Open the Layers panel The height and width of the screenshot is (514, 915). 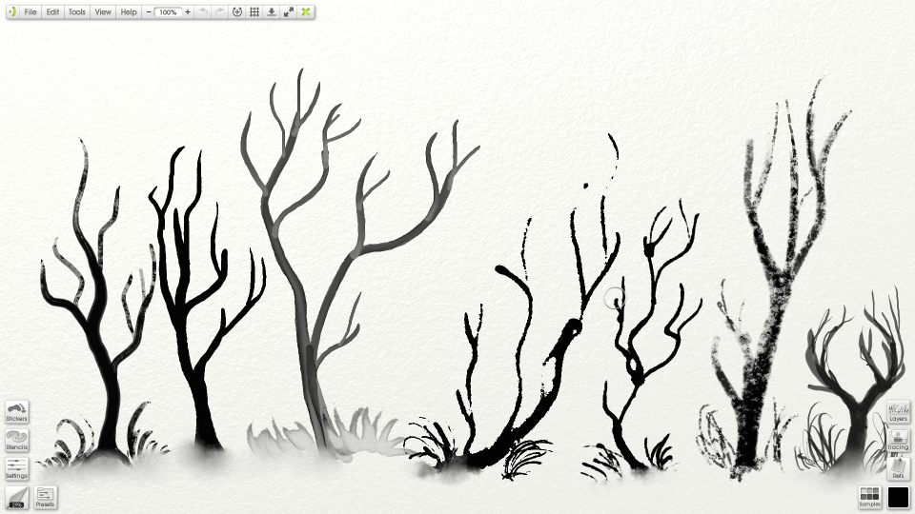898,411
